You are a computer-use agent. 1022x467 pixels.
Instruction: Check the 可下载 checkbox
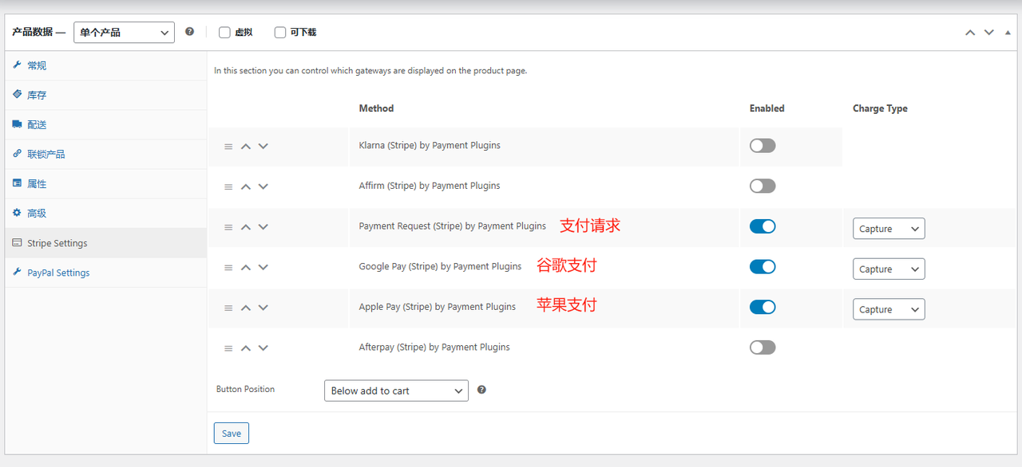pos(280,33)
